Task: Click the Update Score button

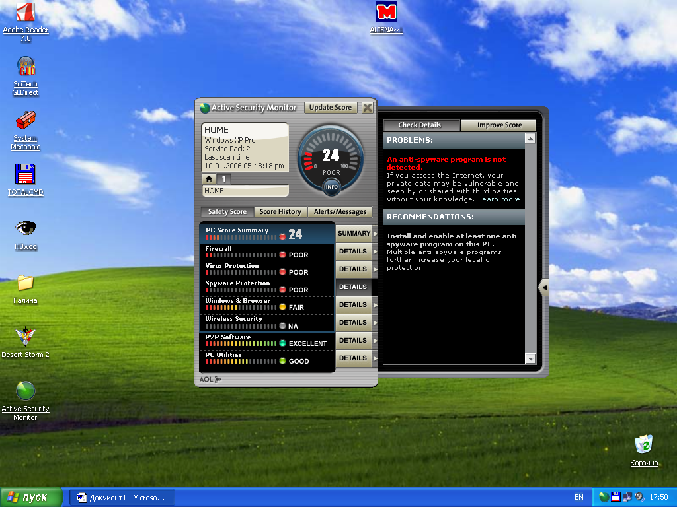Action: point(331,108)
